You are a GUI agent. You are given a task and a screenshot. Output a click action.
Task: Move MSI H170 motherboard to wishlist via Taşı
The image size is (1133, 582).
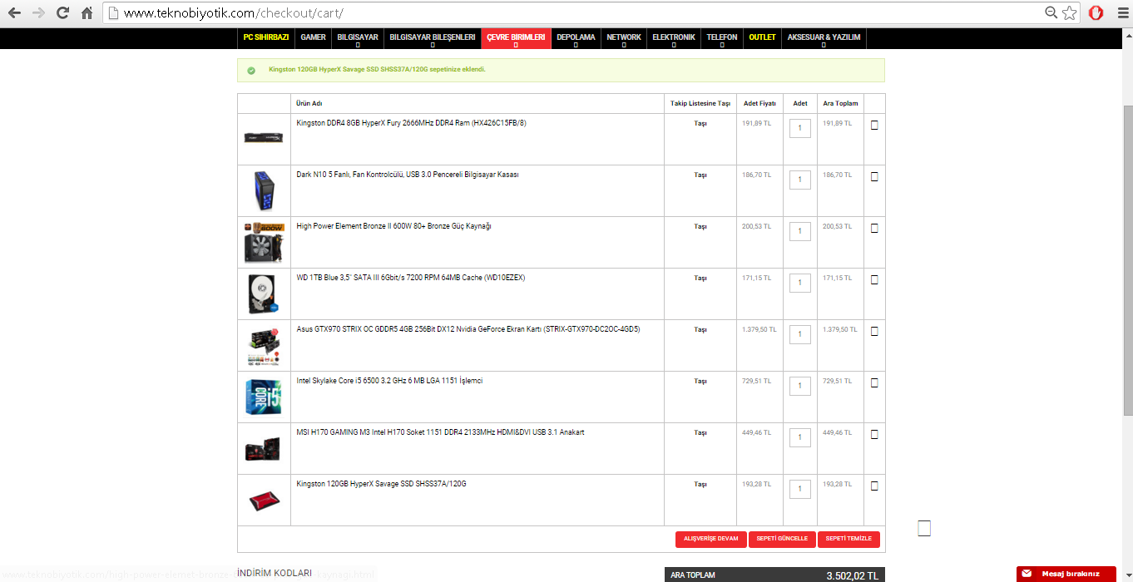700,432
